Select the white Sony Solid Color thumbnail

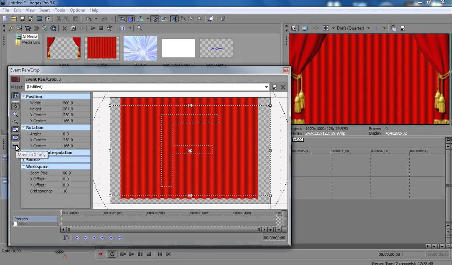point(178,48)
